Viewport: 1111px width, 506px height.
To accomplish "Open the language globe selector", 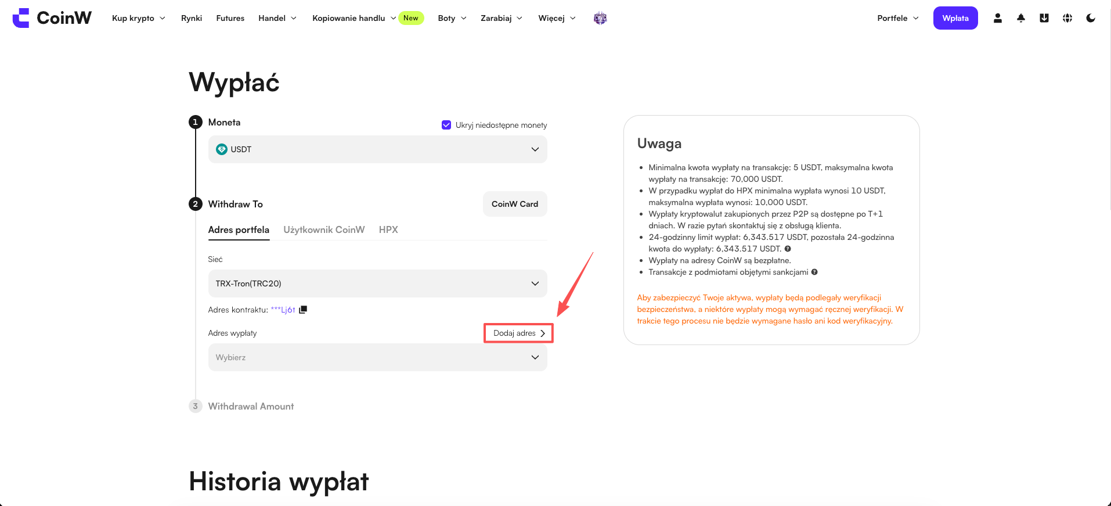I will pos(1067,18).
